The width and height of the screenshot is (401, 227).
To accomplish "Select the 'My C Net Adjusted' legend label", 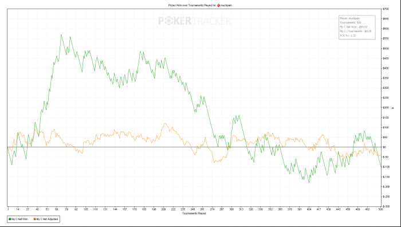I will tap(47, 219).
